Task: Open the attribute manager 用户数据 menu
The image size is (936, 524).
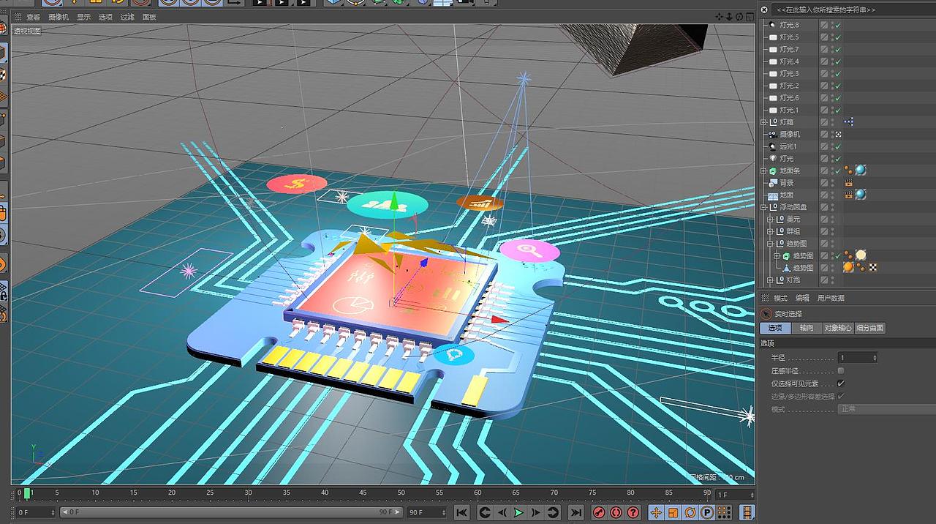Action: click(831, 299)
